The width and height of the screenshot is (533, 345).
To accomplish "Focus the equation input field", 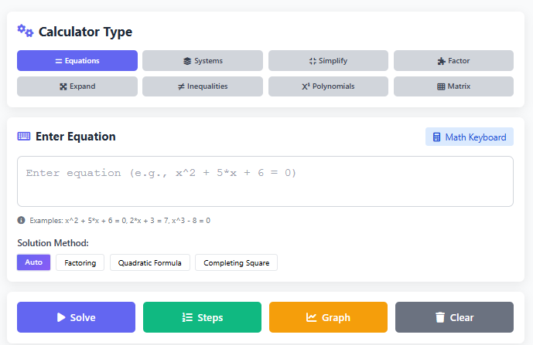I will 265,181.
